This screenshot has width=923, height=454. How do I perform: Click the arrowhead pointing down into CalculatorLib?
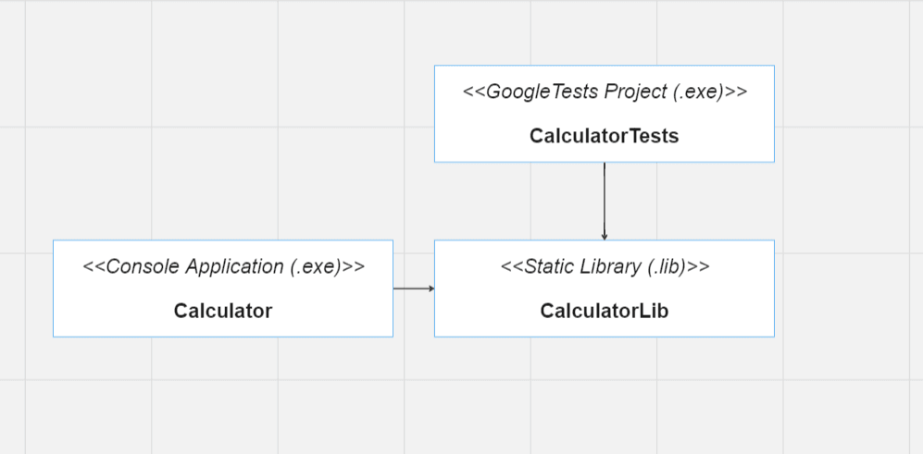[x=605, y=237]
